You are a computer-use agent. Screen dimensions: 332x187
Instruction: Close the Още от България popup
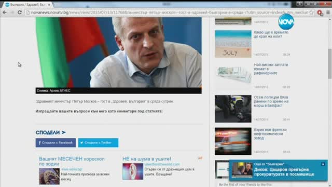[x=323, y=164]
